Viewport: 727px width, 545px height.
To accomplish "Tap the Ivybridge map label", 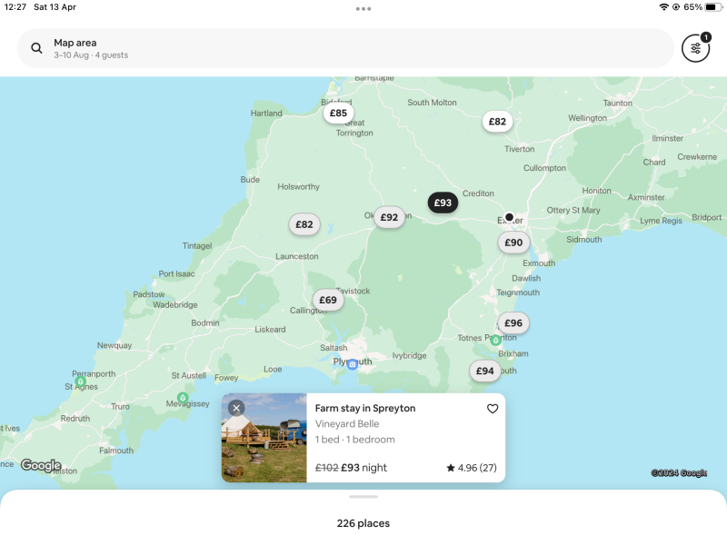I will (410, 355).
